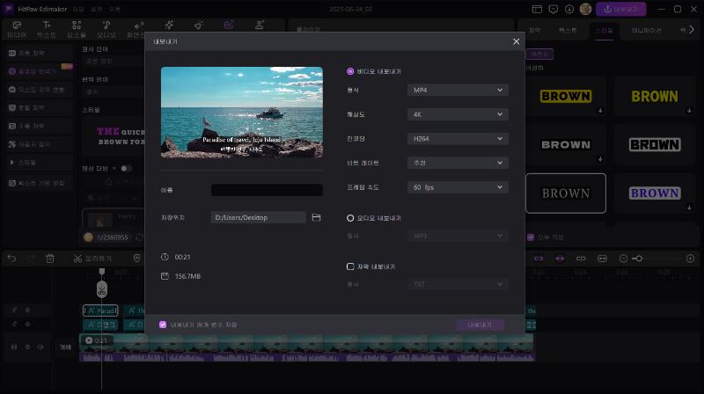This screenshot has width=704, height=394.
Task: Open the first menu next to HitPaw Edimakor
Action: (78, 9)
